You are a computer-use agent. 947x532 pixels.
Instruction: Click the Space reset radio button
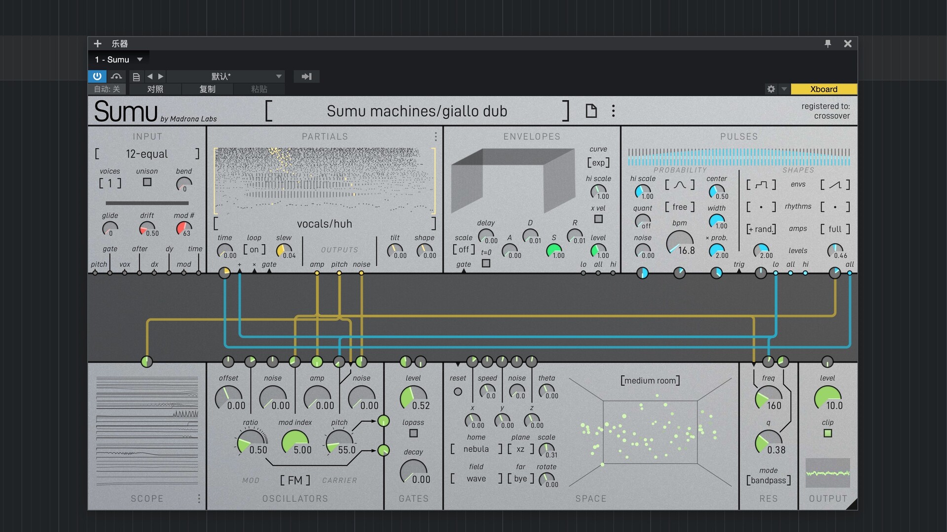458,392
